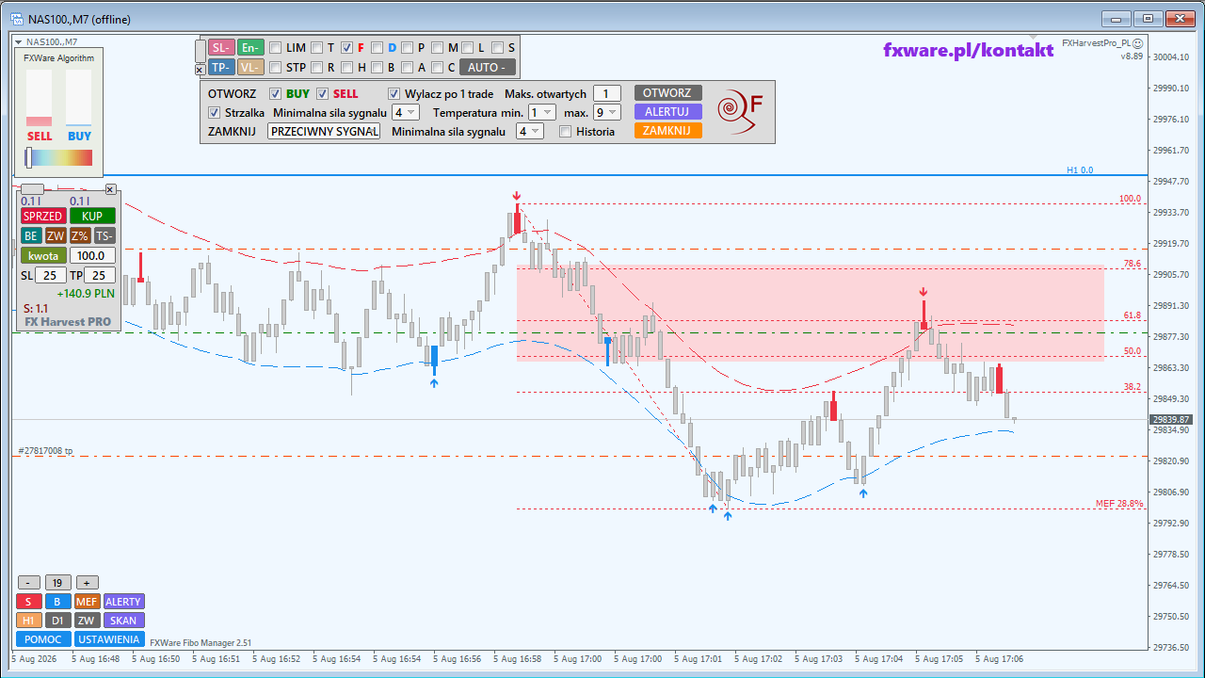Screen dimensions: 1205x678
Task: Open the Strzalka minimalna sila sygnalu dropdown
Action: click(406, 112)
